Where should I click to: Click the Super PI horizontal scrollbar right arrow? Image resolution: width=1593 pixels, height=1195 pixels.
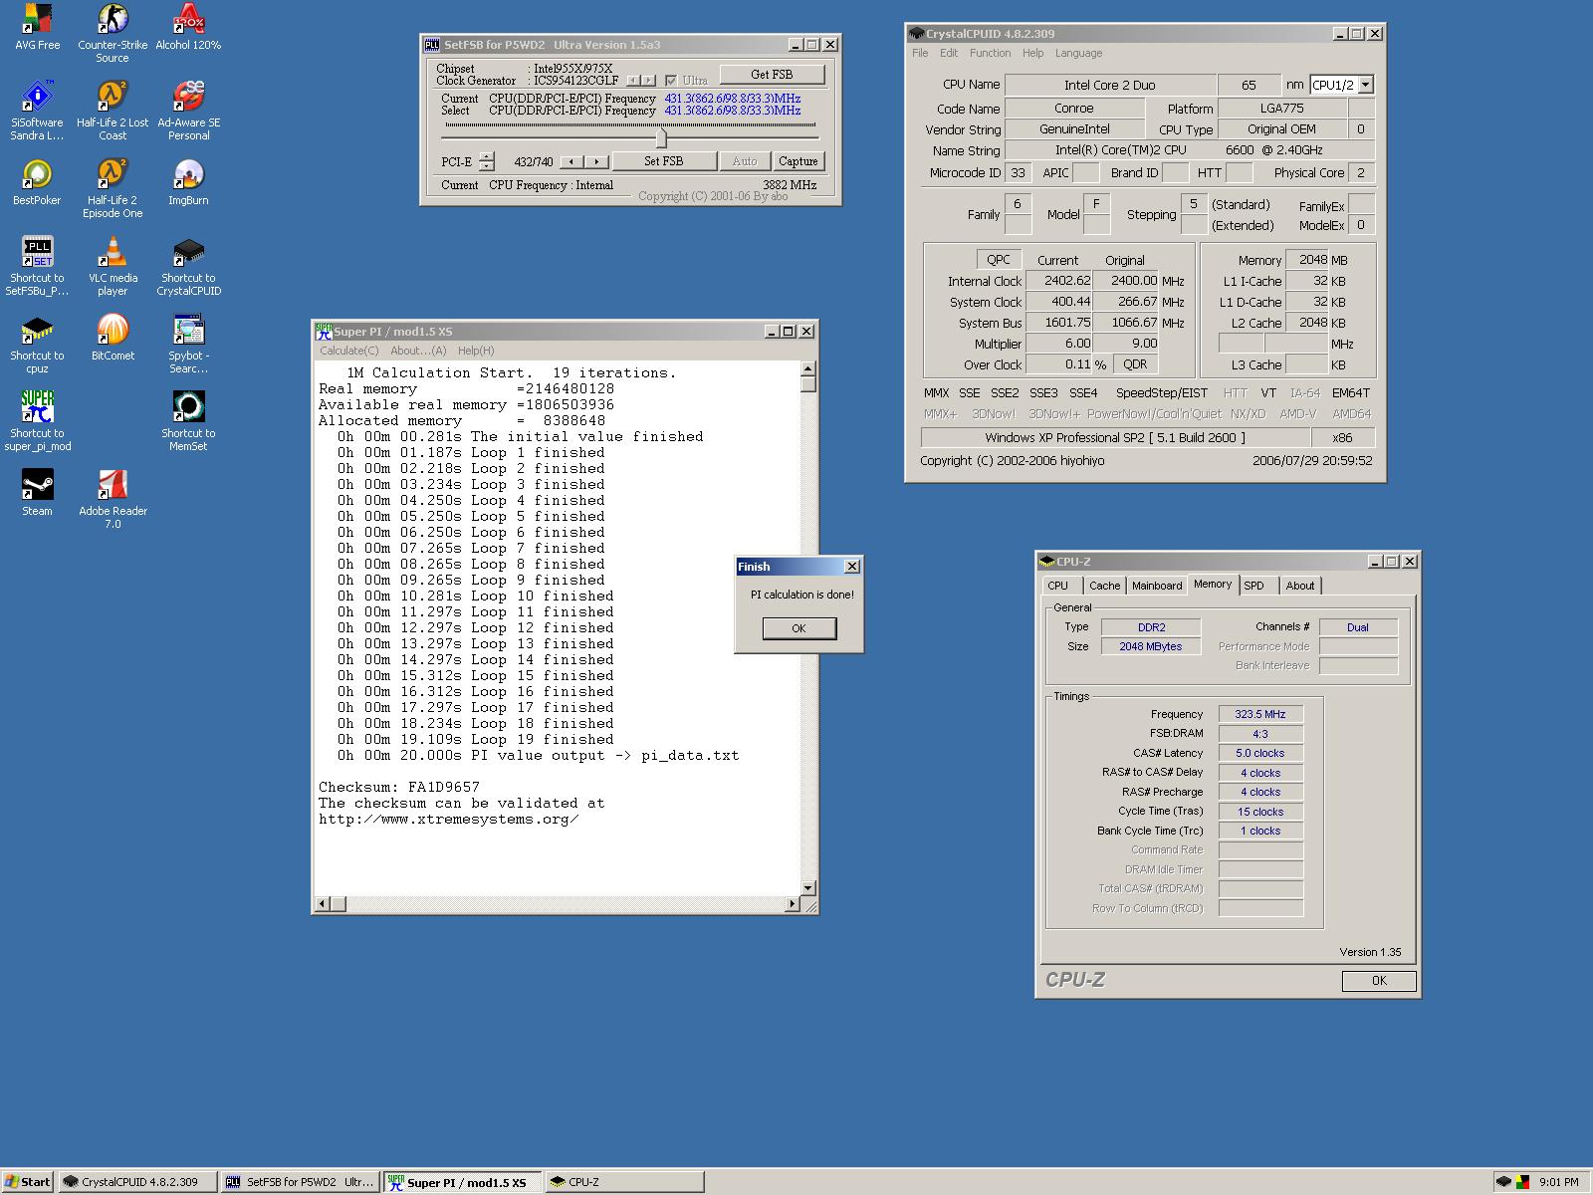(793, 904)
